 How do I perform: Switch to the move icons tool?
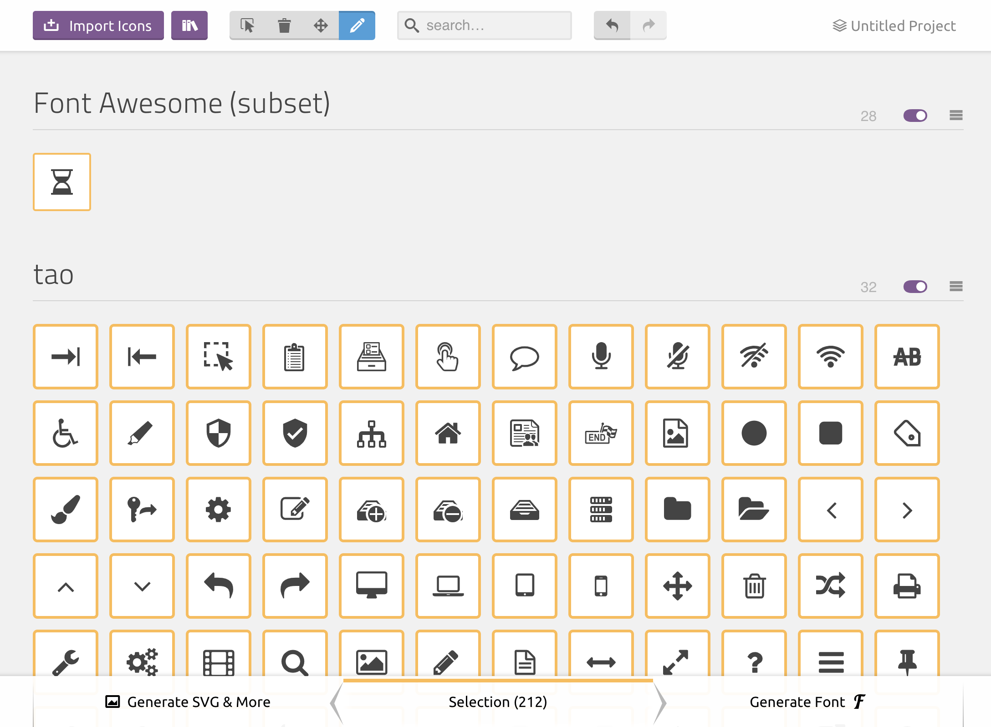(321, 25)
